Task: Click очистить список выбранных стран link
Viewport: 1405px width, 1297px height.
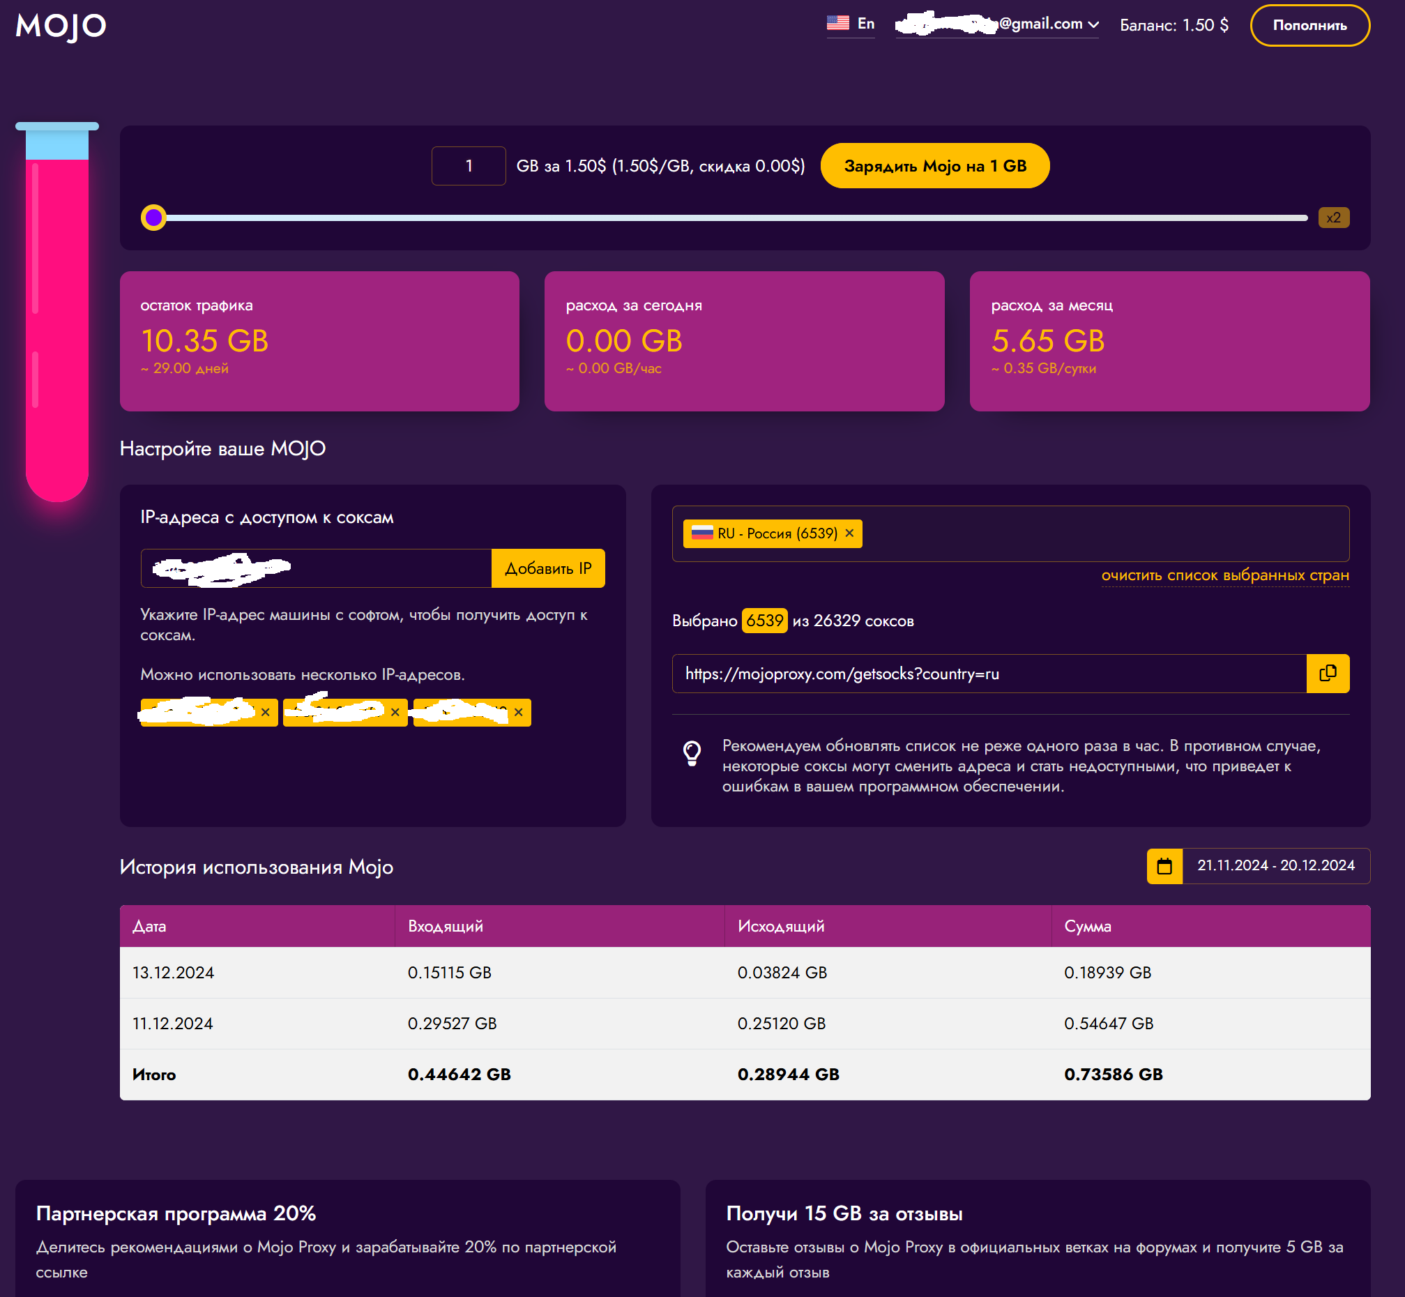Action: point(1224,575)
